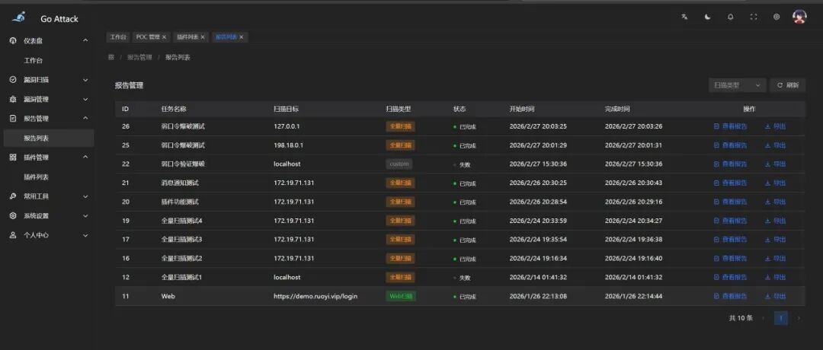Export report for task ID 25
This screenshot has width=823, height=350.
tap(776, 145)
